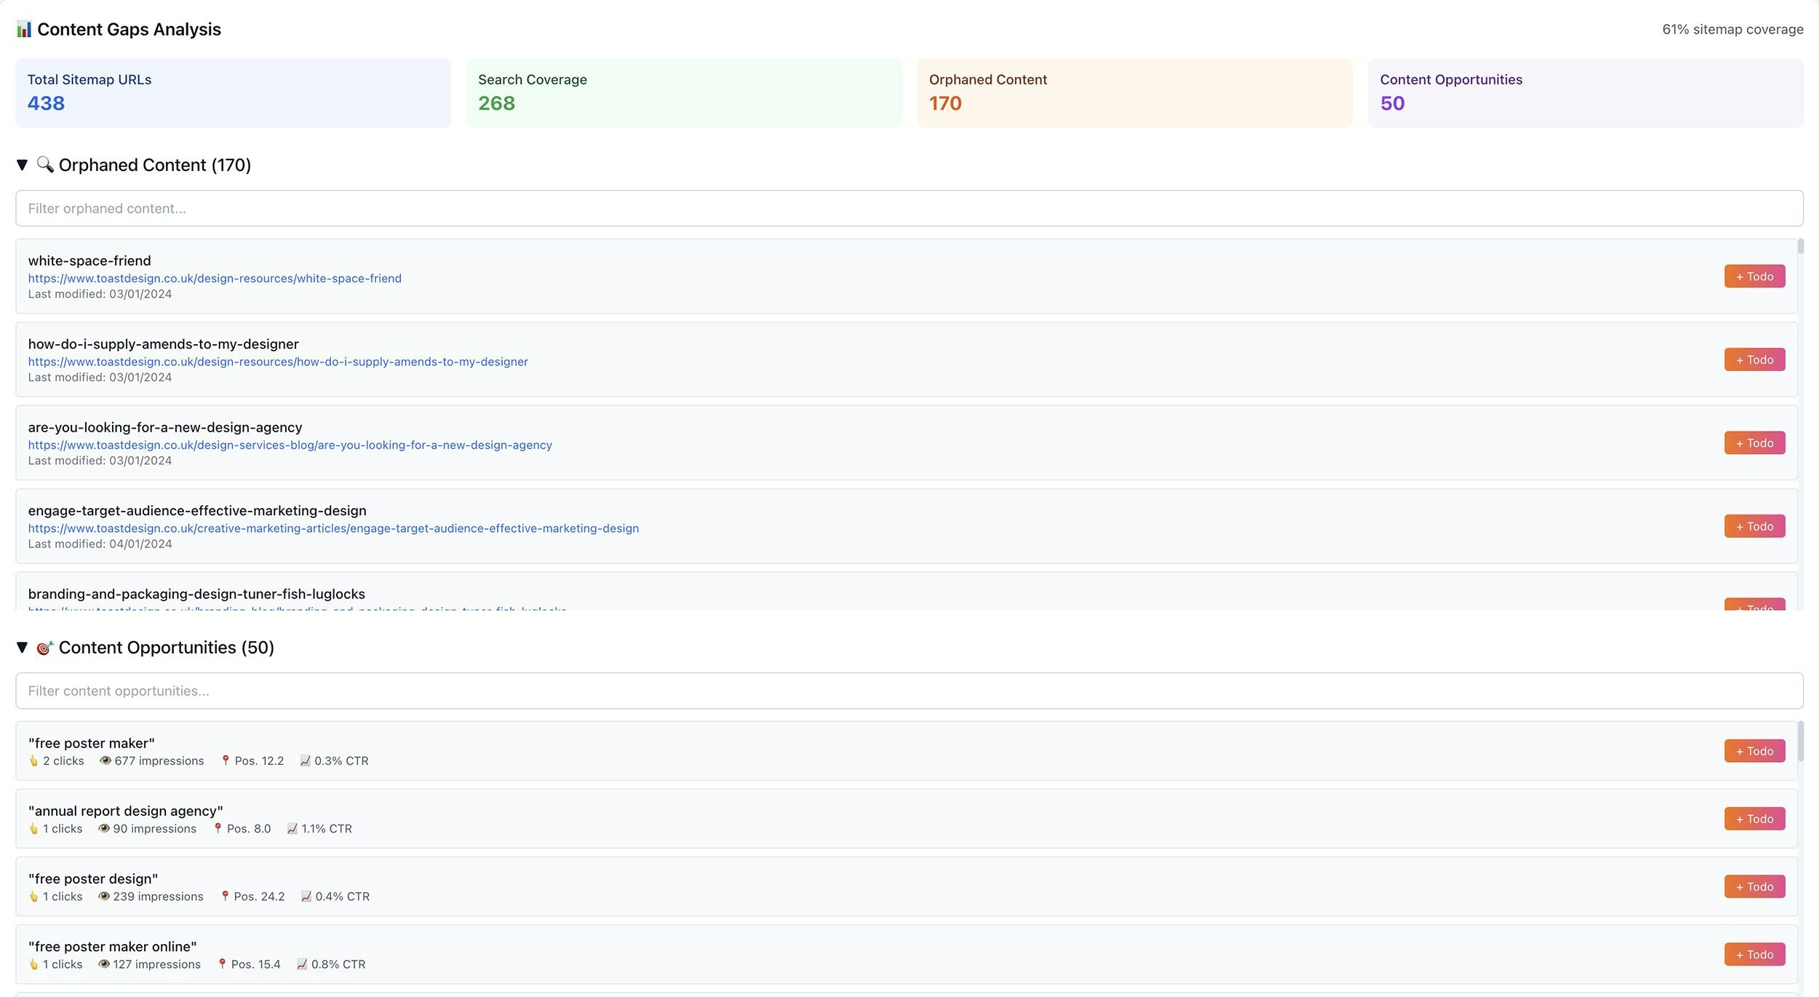Open the white-space-friend URL link

pos(215,279)
